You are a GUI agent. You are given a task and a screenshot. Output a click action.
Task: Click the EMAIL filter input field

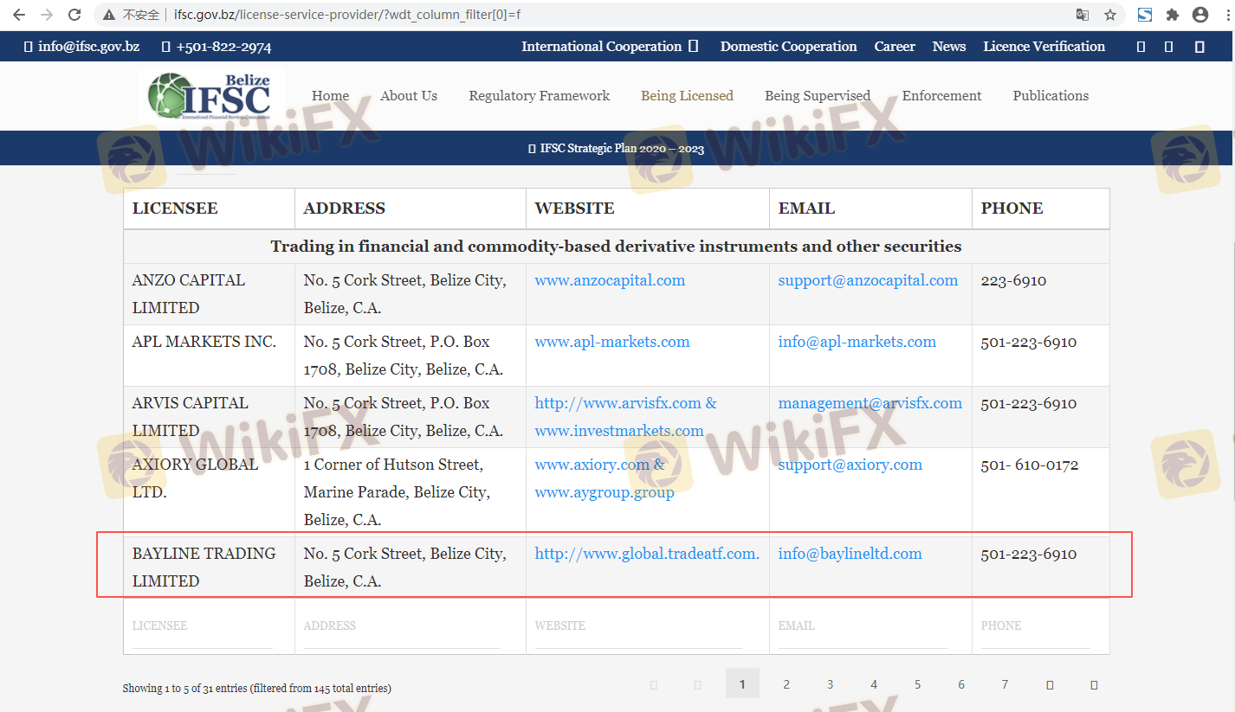[x=863, y=626]
